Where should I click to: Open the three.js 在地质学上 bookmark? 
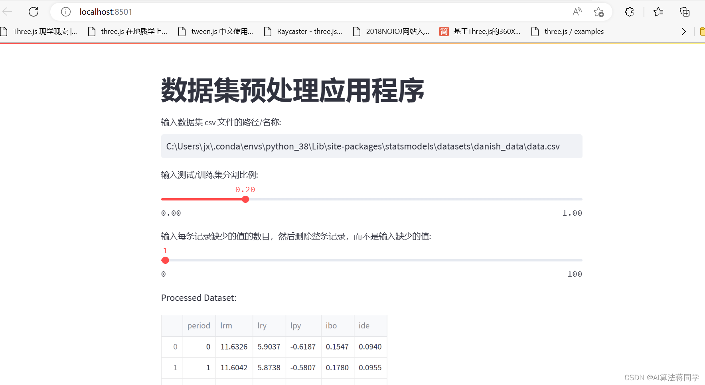tap(128, 31)
